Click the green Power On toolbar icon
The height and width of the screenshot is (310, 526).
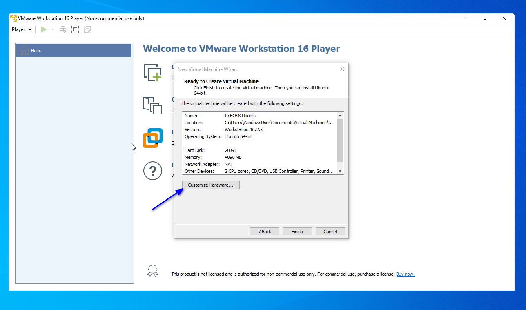click(44, 29)
